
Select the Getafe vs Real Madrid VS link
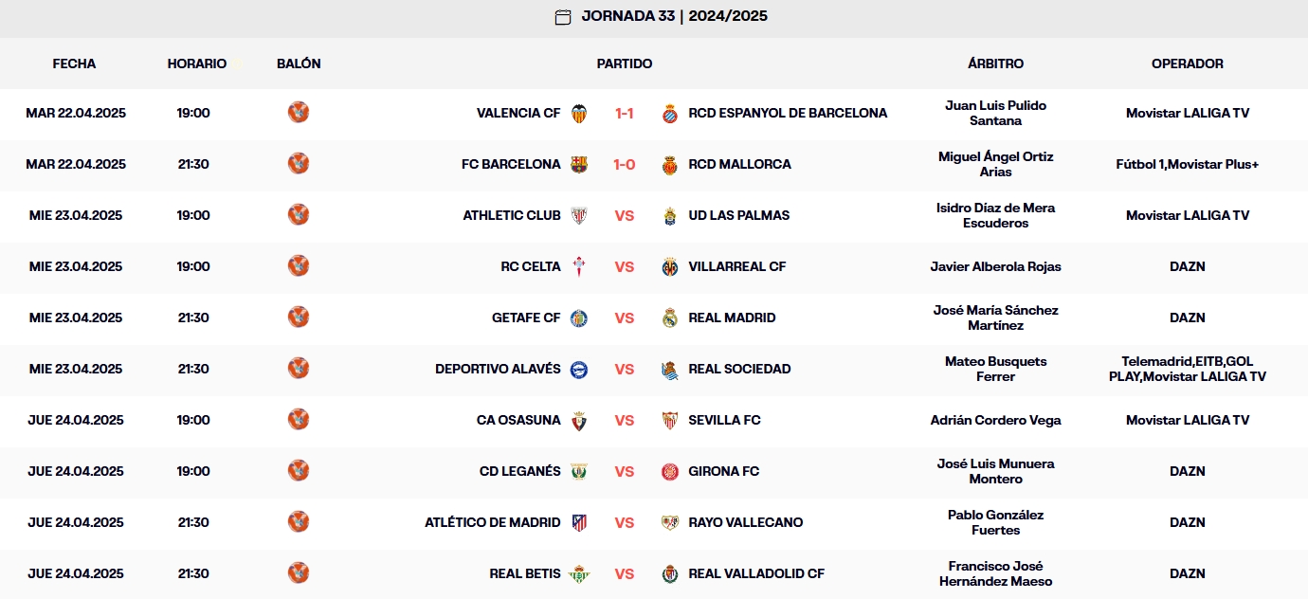(x=624, y=318)
